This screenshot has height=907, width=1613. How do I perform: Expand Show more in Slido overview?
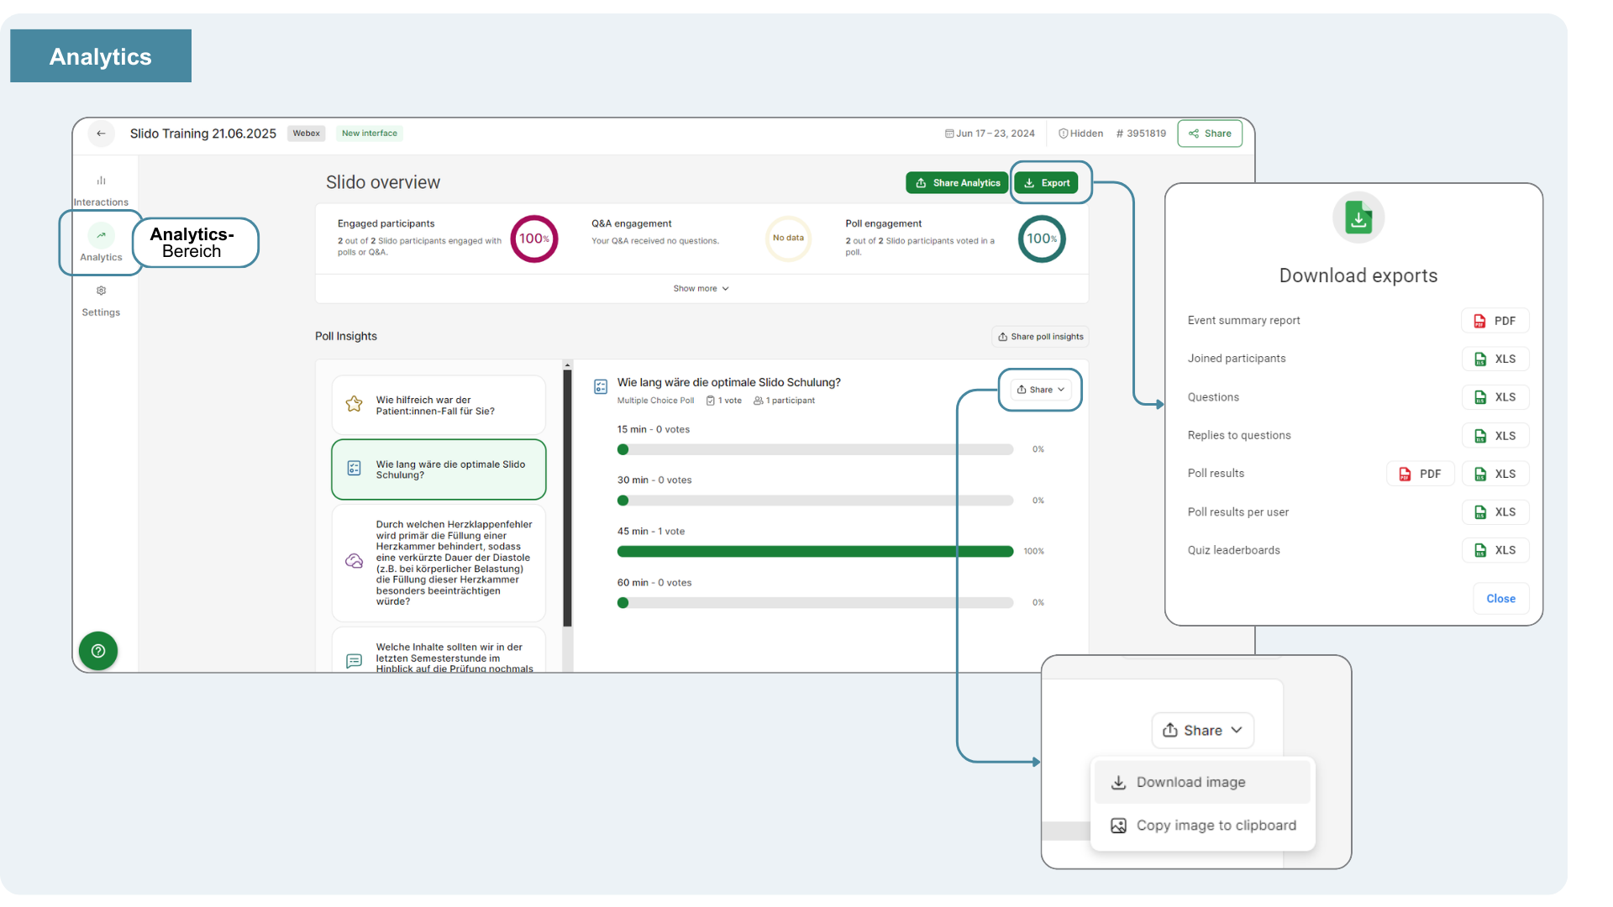(701, 289)
